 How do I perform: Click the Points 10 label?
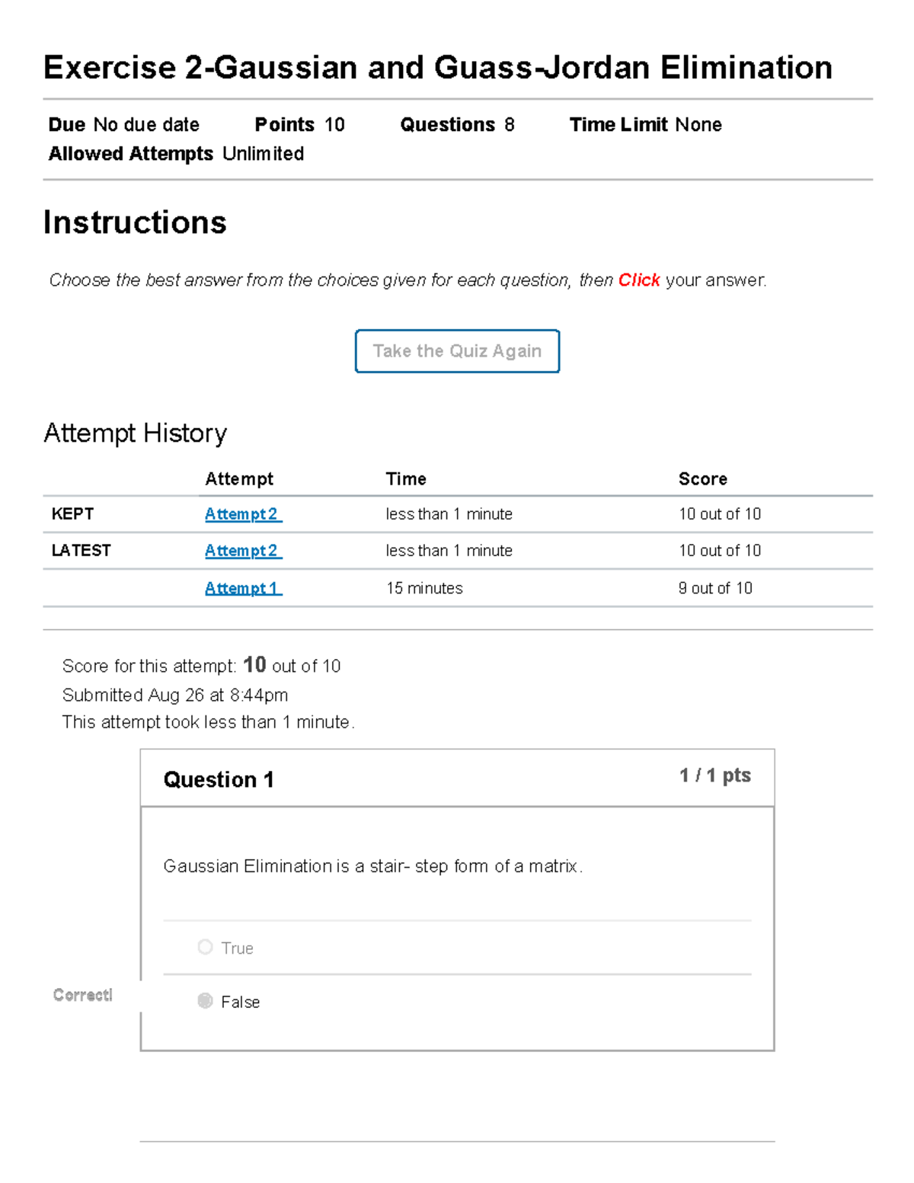point(299,125)
